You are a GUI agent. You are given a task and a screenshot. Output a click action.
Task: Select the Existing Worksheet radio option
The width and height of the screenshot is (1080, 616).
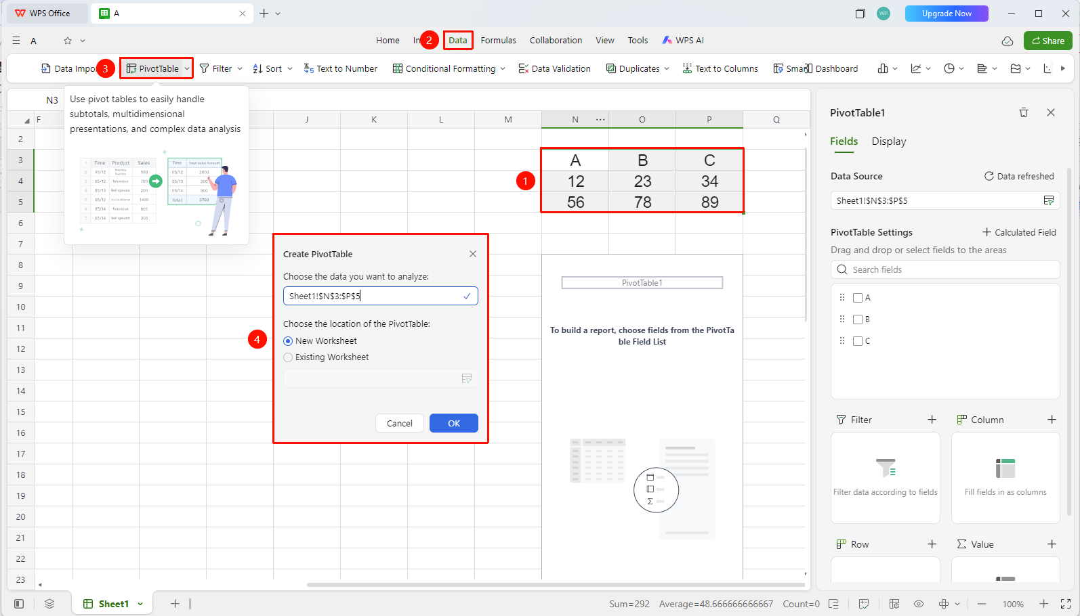click(288, 357)
